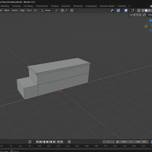Switch to the Rendering workspace tab
Image resolution: width=152 pixels, height=152 pixels.
tap(78, 6)
